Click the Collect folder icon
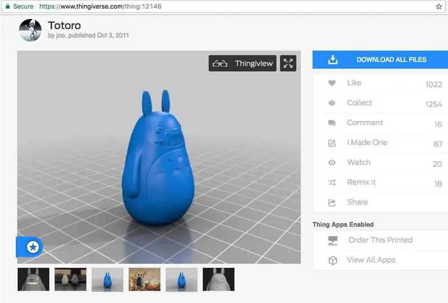This screenshot has width=448, height=303. pos(332,103)
